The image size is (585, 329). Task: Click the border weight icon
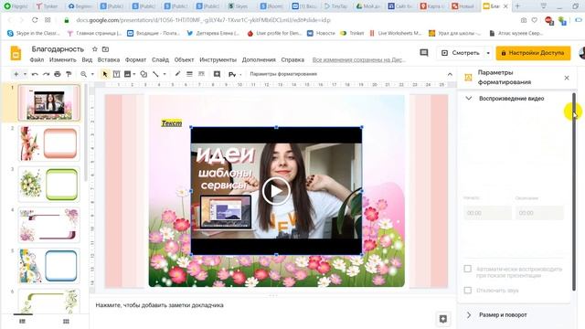point(189,74)
